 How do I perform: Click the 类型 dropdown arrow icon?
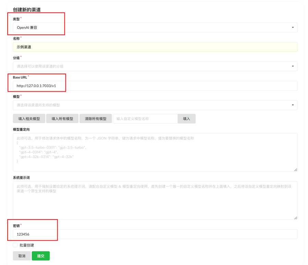coord(293,28)
